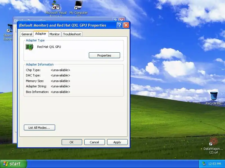
Task: Click the Red Hat QXL GPU adapter name
Action: (x=49, y=47)
